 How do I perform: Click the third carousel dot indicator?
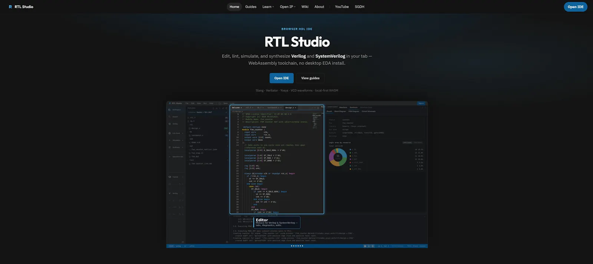[x=296, y=246]
